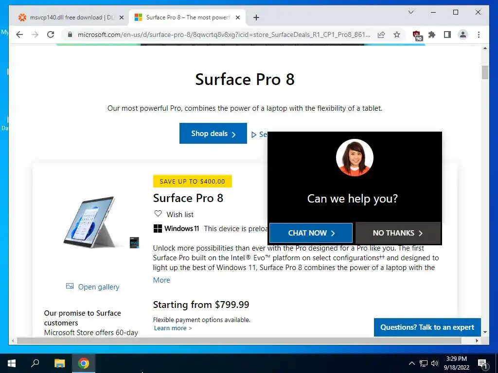
Task: Open the Windows Start menu
Action: click(x=12, y=363)
